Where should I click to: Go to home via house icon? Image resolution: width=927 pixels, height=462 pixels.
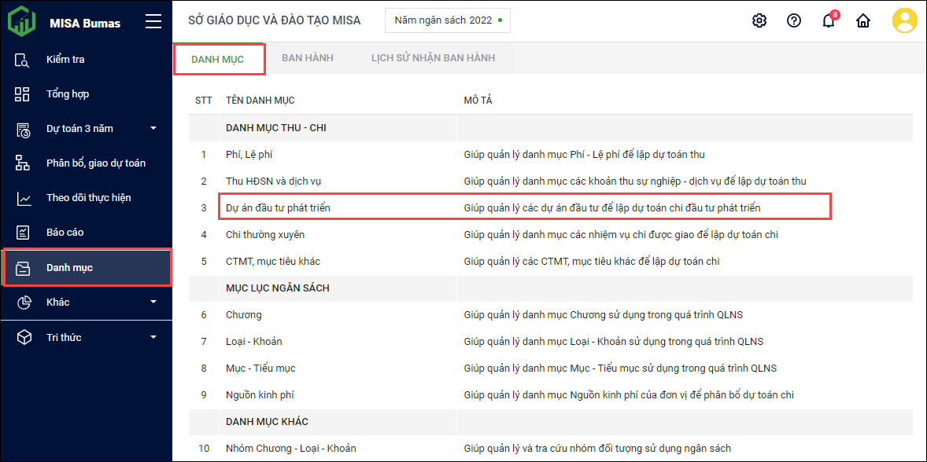(x=863, y=21)
